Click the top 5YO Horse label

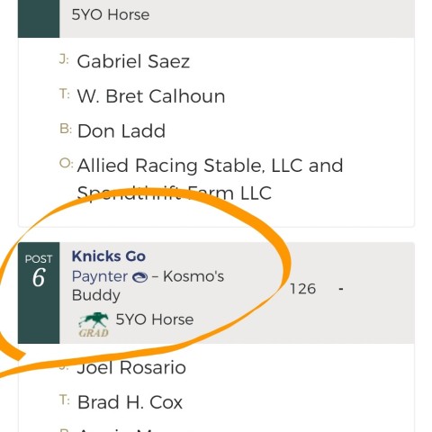coord(111,14)
